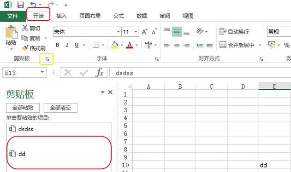Click the Insert Function fx icon
This screenshot has width=291, height=172.
[100, 73]
